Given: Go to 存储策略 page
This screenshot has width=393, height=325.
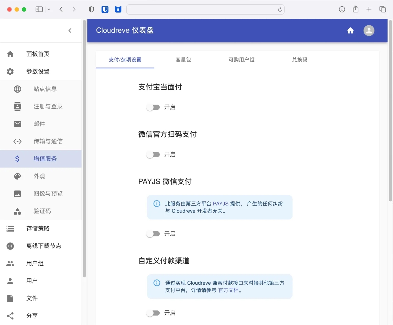Looking at the screenshot, I should (41, 229).
